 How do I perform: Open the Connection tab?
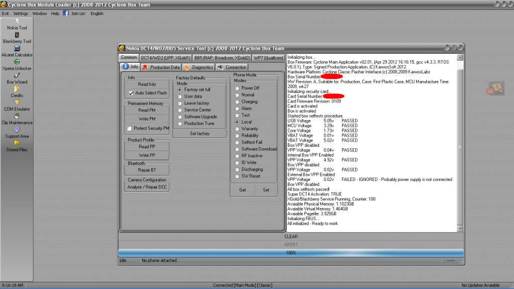pyautogui.click(x=232, y=67)
